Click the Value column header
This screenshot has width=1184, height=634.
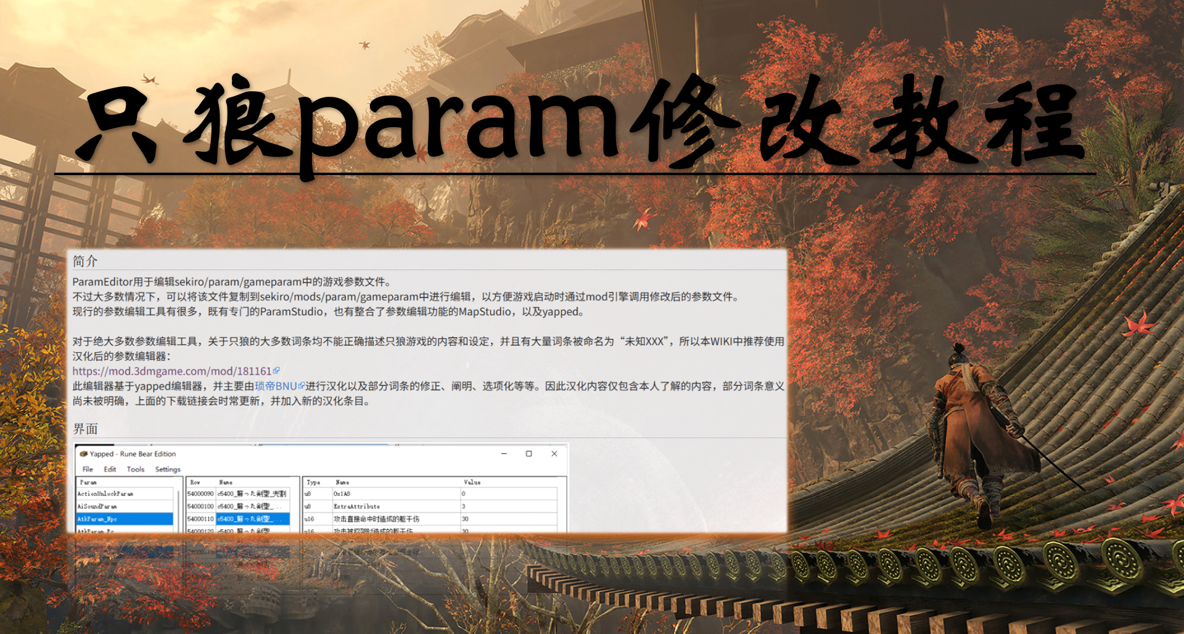[472, 482]
